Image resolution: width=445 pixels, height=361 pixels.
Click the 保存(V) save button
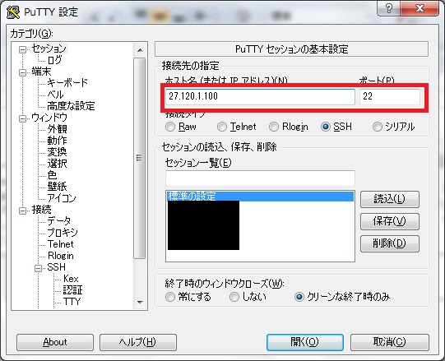coord(390,221)
